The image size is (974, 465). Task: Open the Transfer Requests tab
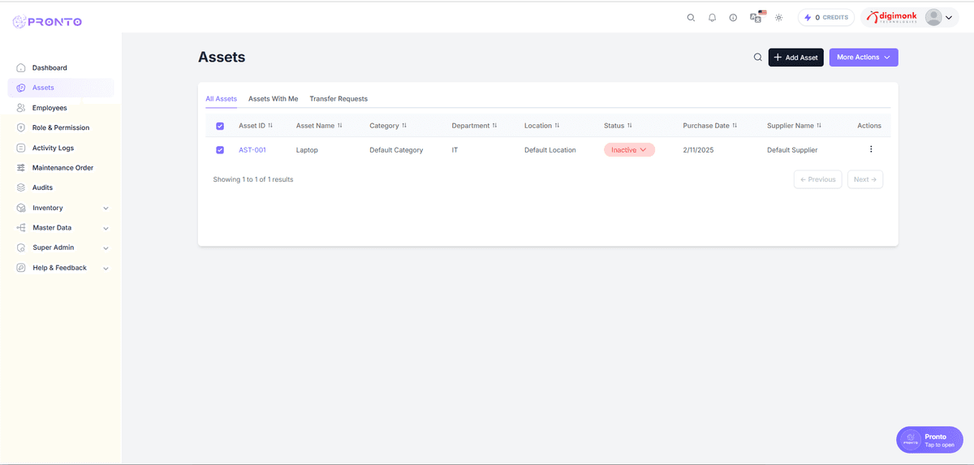pyautogui.click(x=338, y=99)
